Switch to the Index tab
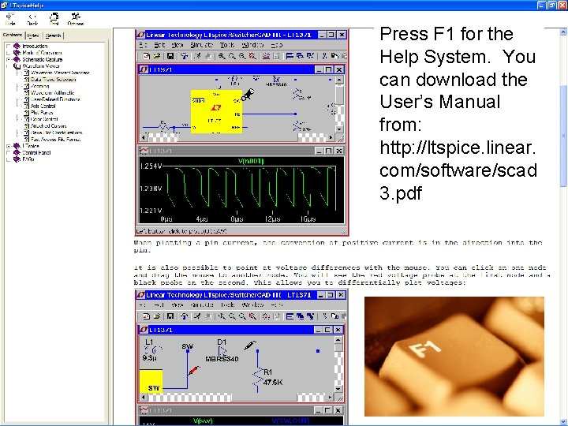This screenshot has height=426, width=568. (33, 35)
